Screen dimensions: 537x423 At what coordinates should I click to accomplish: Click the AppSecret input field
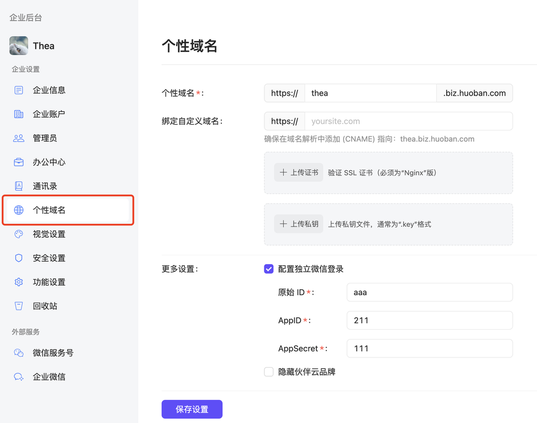coord(430,348)
